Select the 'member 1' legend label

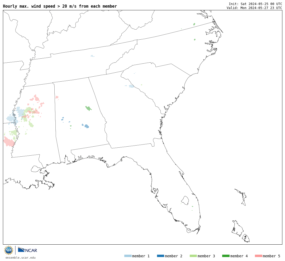(141, 256)
